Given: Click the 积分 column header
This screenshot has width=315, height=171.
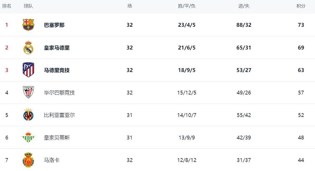Looking at the screenshot, I should 301,6.
